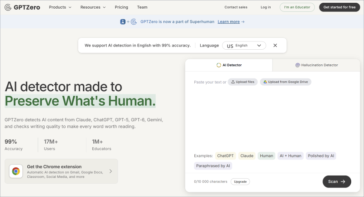Open the Team page

click(142, 7)
